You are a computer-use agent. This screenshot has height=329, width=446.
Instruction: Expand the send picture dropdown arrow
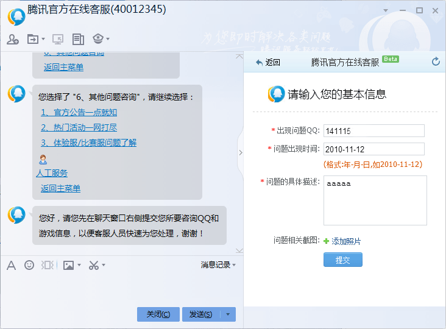click(79, 265)
